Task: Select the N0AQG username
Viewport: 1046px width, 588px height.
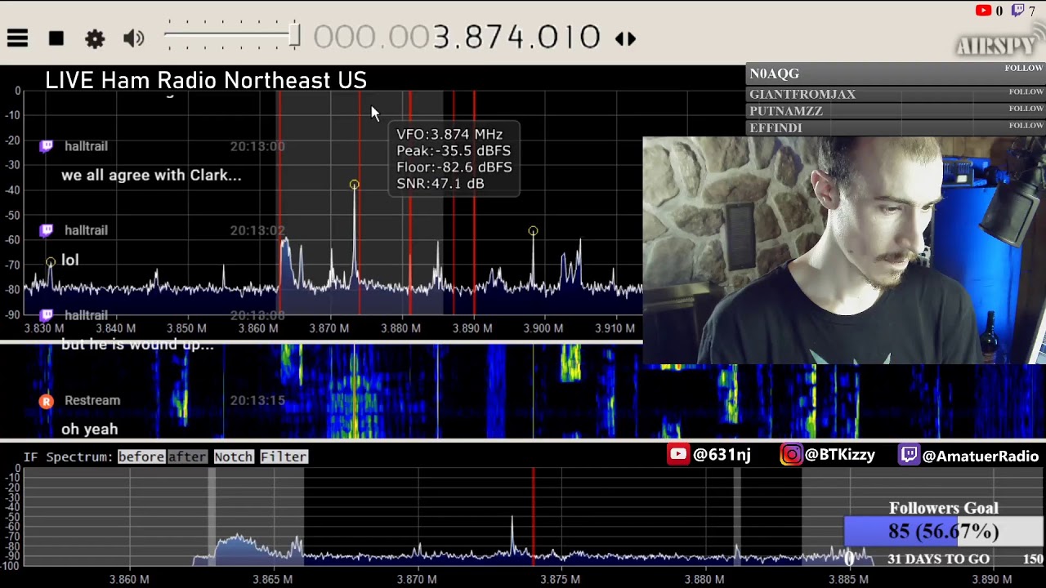Action: point(774,73)
